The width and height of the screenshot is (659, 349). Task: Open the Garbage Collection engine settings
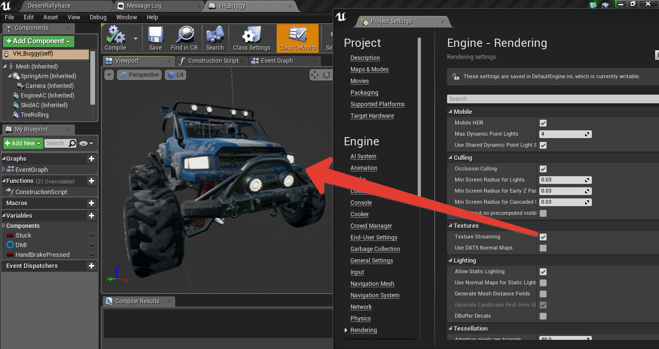click(x=375, y=249)
